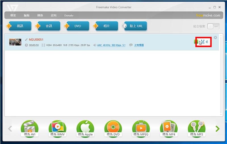Screen dimensions: 227x144
Task: Click the pencil rename icon beside M2U00051
Action: 26,39
